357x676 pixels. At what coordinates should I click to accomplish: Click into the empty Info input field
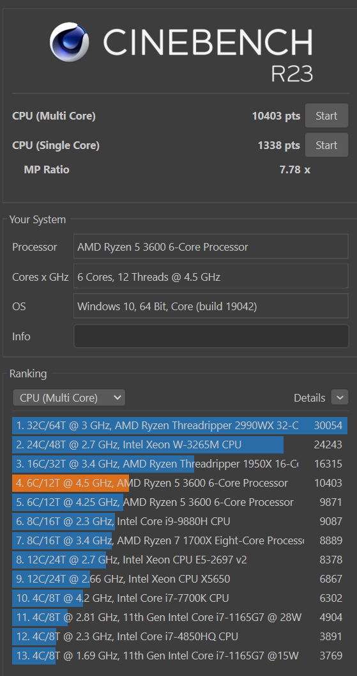point(211,336)
